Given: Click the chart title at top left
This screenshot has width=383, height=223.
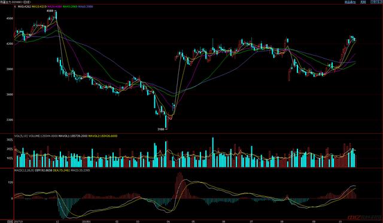Looking at the screenshot, I should [16, 2].
